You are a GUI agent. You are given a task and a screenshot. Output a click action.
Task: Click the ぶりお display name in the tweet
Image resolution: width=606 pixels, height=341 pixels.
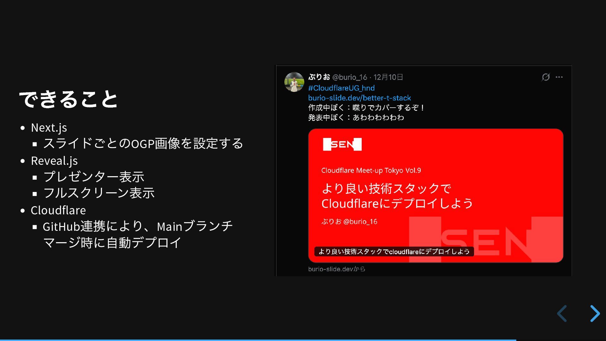pos(319,77)
